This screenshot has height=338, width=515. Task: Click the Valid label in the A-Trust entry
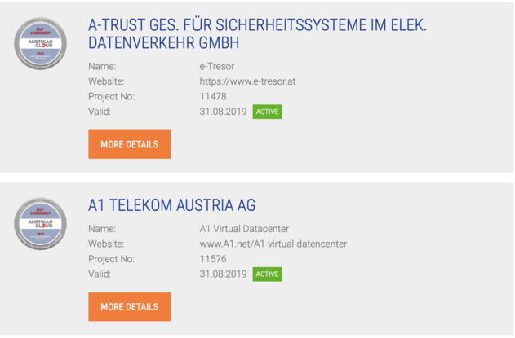(100, 112)
